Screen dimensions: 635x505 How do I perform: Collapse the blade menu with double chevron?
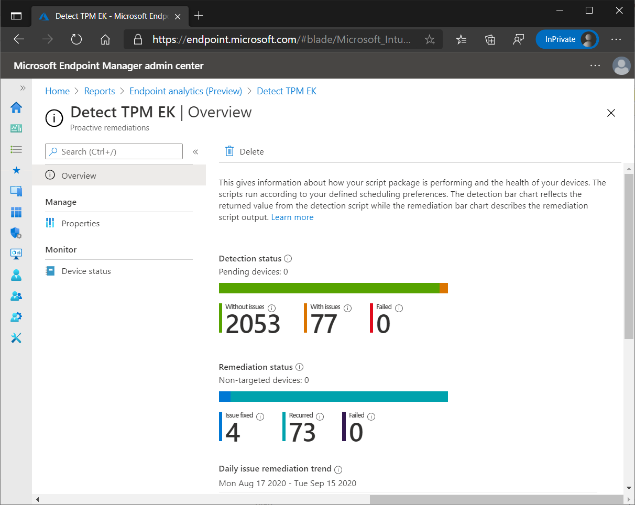(195, 152)
